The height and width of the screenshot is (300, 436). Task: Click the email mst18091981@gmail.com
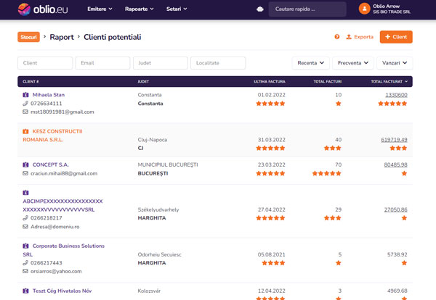tap(62, 112)
